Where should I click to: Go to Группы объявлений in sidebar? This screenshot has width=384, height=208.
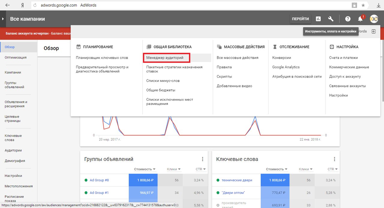point(14,85)
